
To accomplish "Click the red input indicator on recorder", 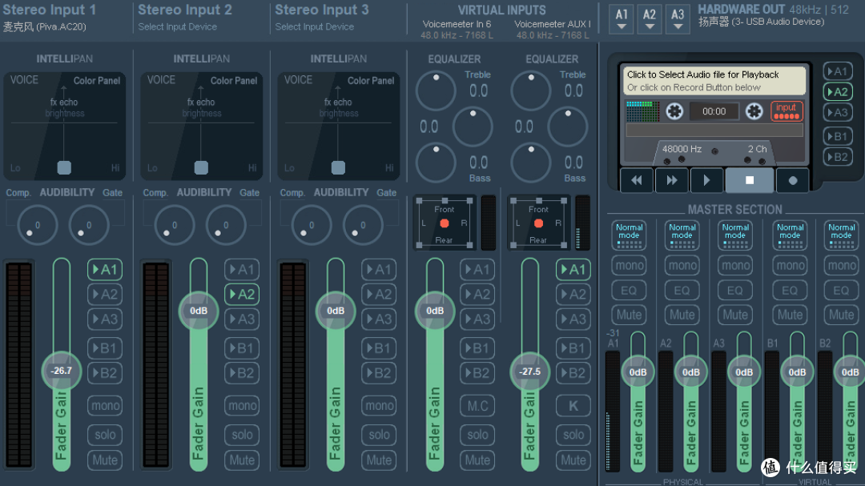I will tap(787, 111).
